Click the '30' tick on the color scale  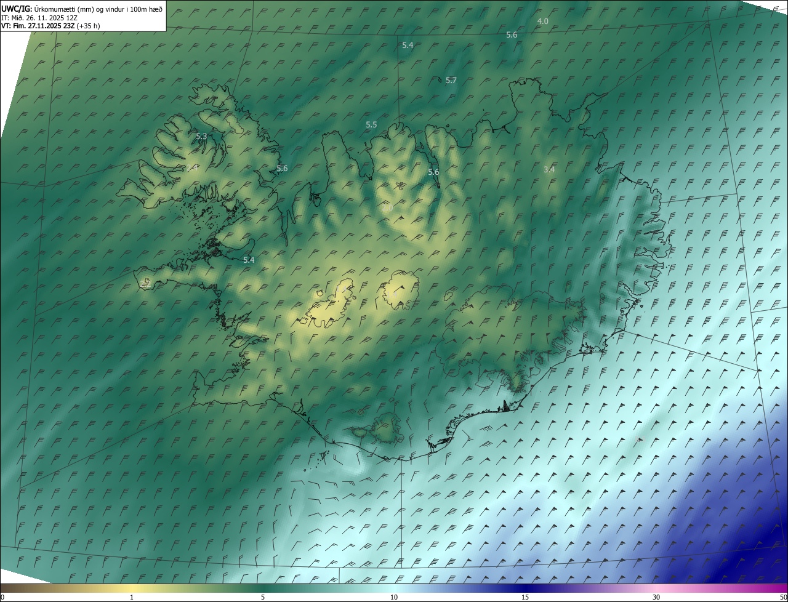tap(656, 597)
